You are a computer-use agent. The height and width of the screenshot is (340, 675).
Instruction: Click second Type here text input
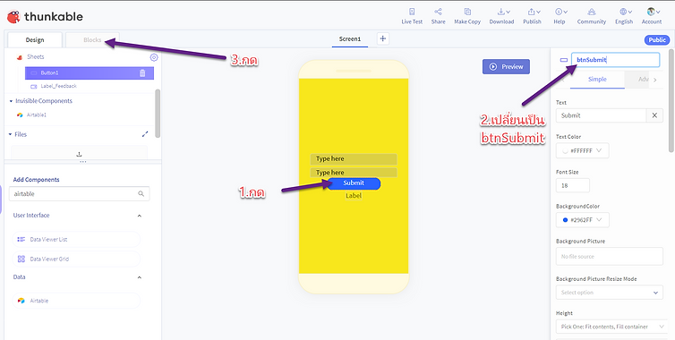[x=354, y=173]
